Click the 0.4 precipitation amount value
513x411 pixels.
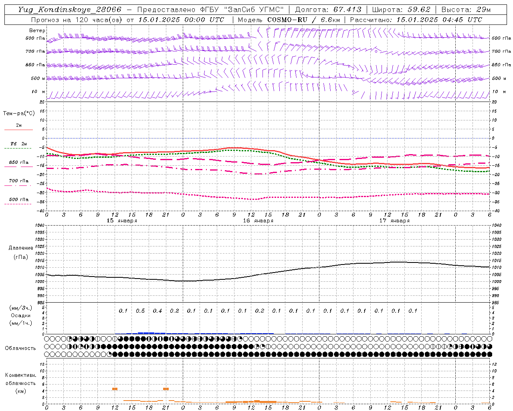pyautogui.click(x=158, y=311)
